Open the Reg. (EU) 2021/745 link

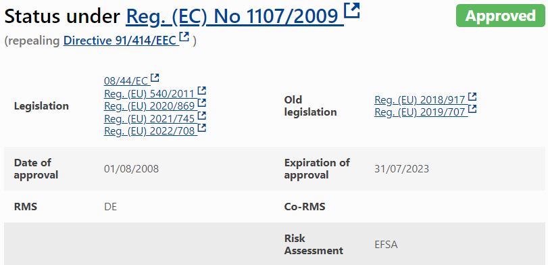pos(150,119)
